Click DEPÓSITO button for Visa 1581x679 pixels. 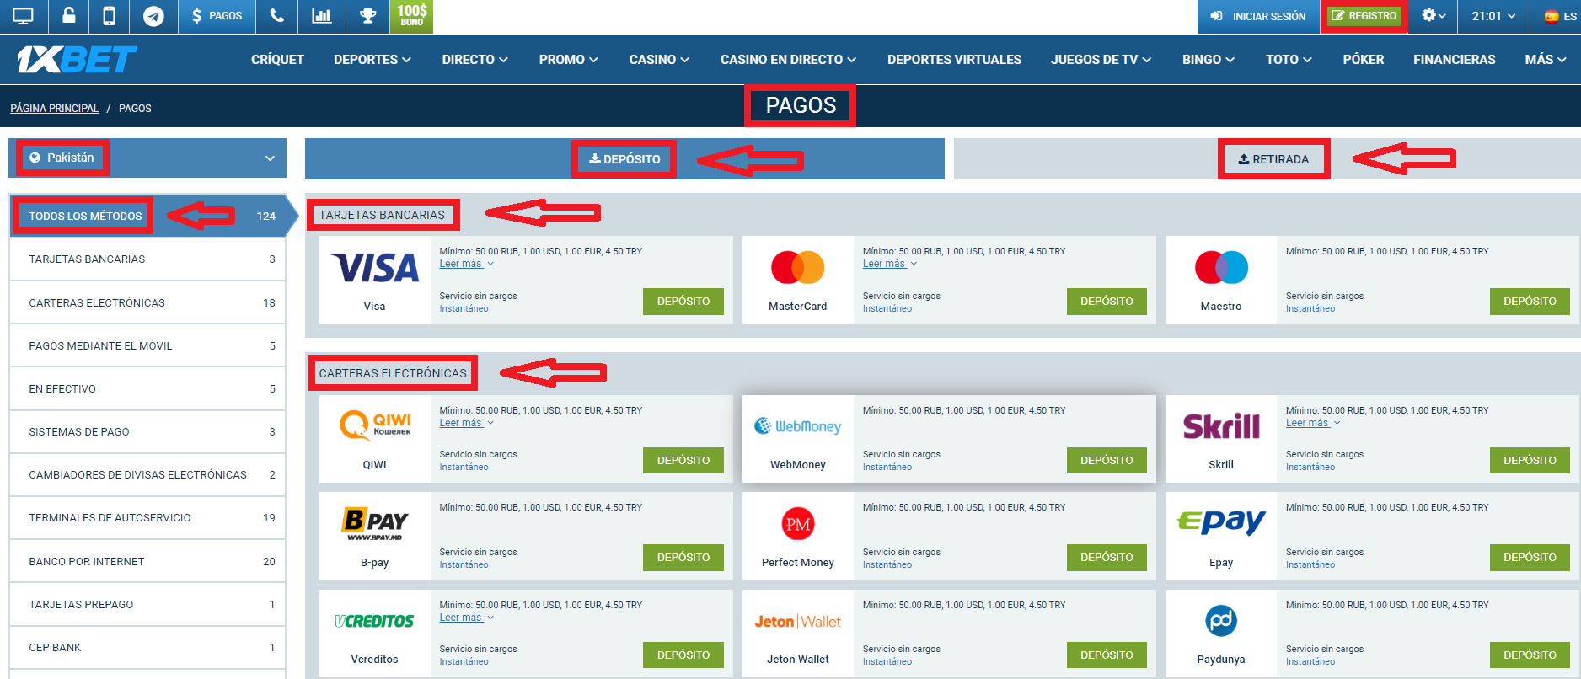pyautogui.click(x=683, y=302)
